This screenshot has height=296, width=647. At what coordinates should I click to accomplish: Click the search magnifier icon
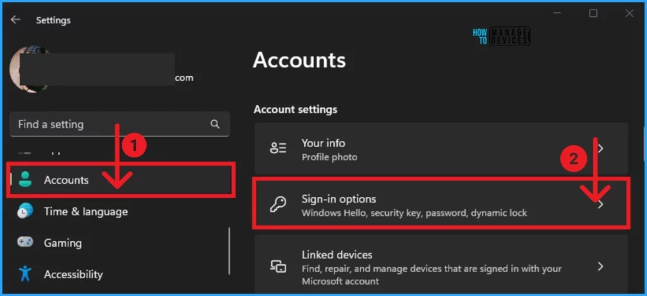coord(215,124)
